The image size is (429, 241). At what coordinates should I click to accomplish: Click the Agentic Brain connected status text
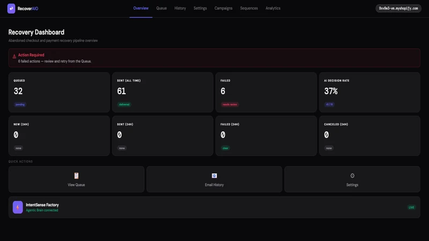click(42, 210)
